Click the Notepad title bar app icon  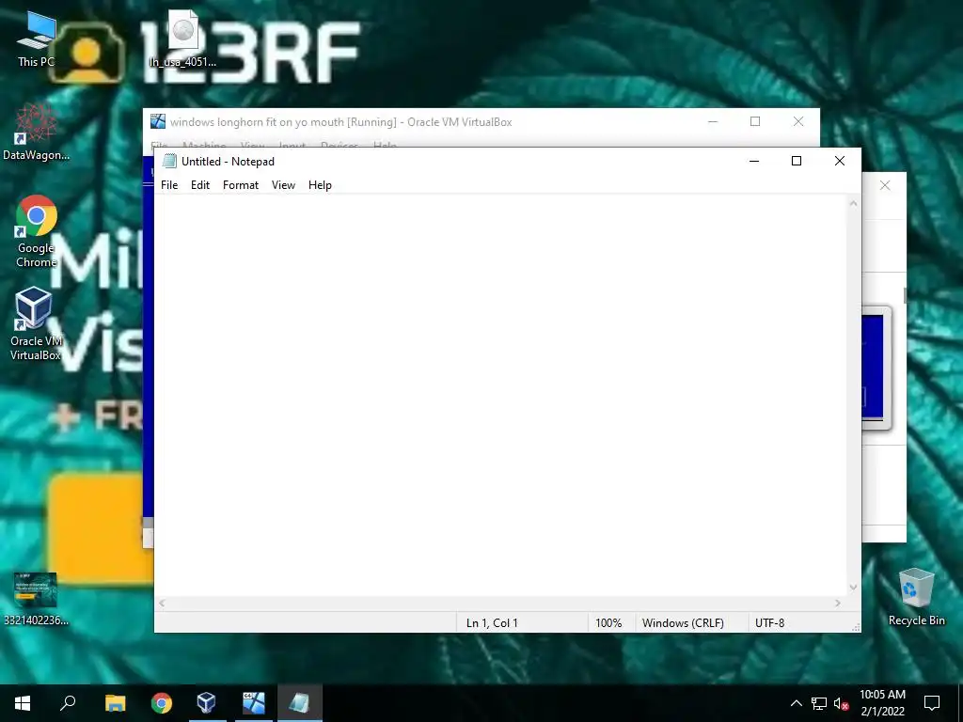169,161
